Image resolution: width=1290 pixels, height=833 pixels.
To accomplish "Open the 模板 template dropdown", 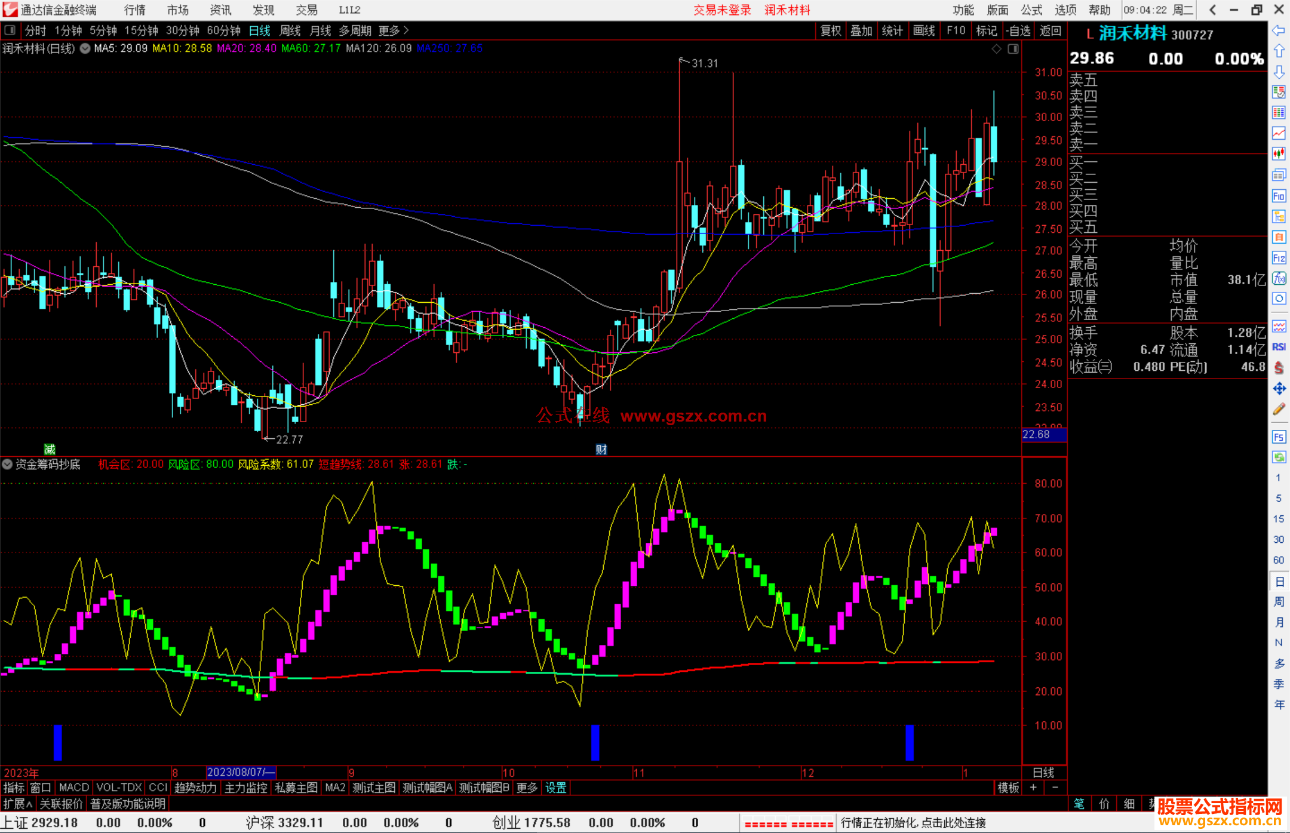I will coord(1008,788).
